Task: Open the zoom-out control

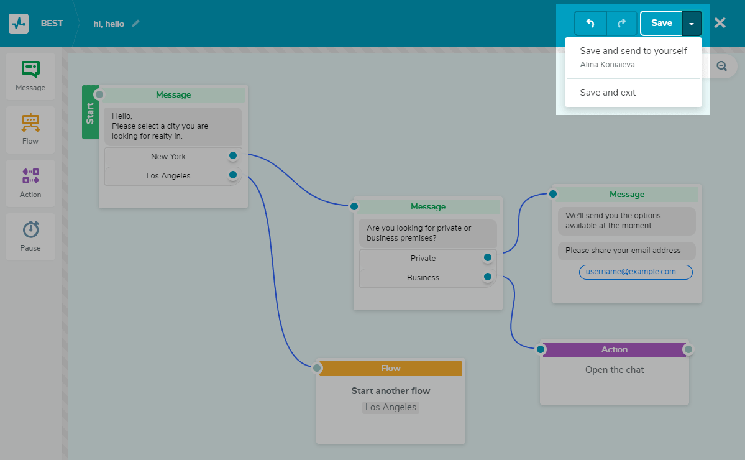Action: point(721,66)
